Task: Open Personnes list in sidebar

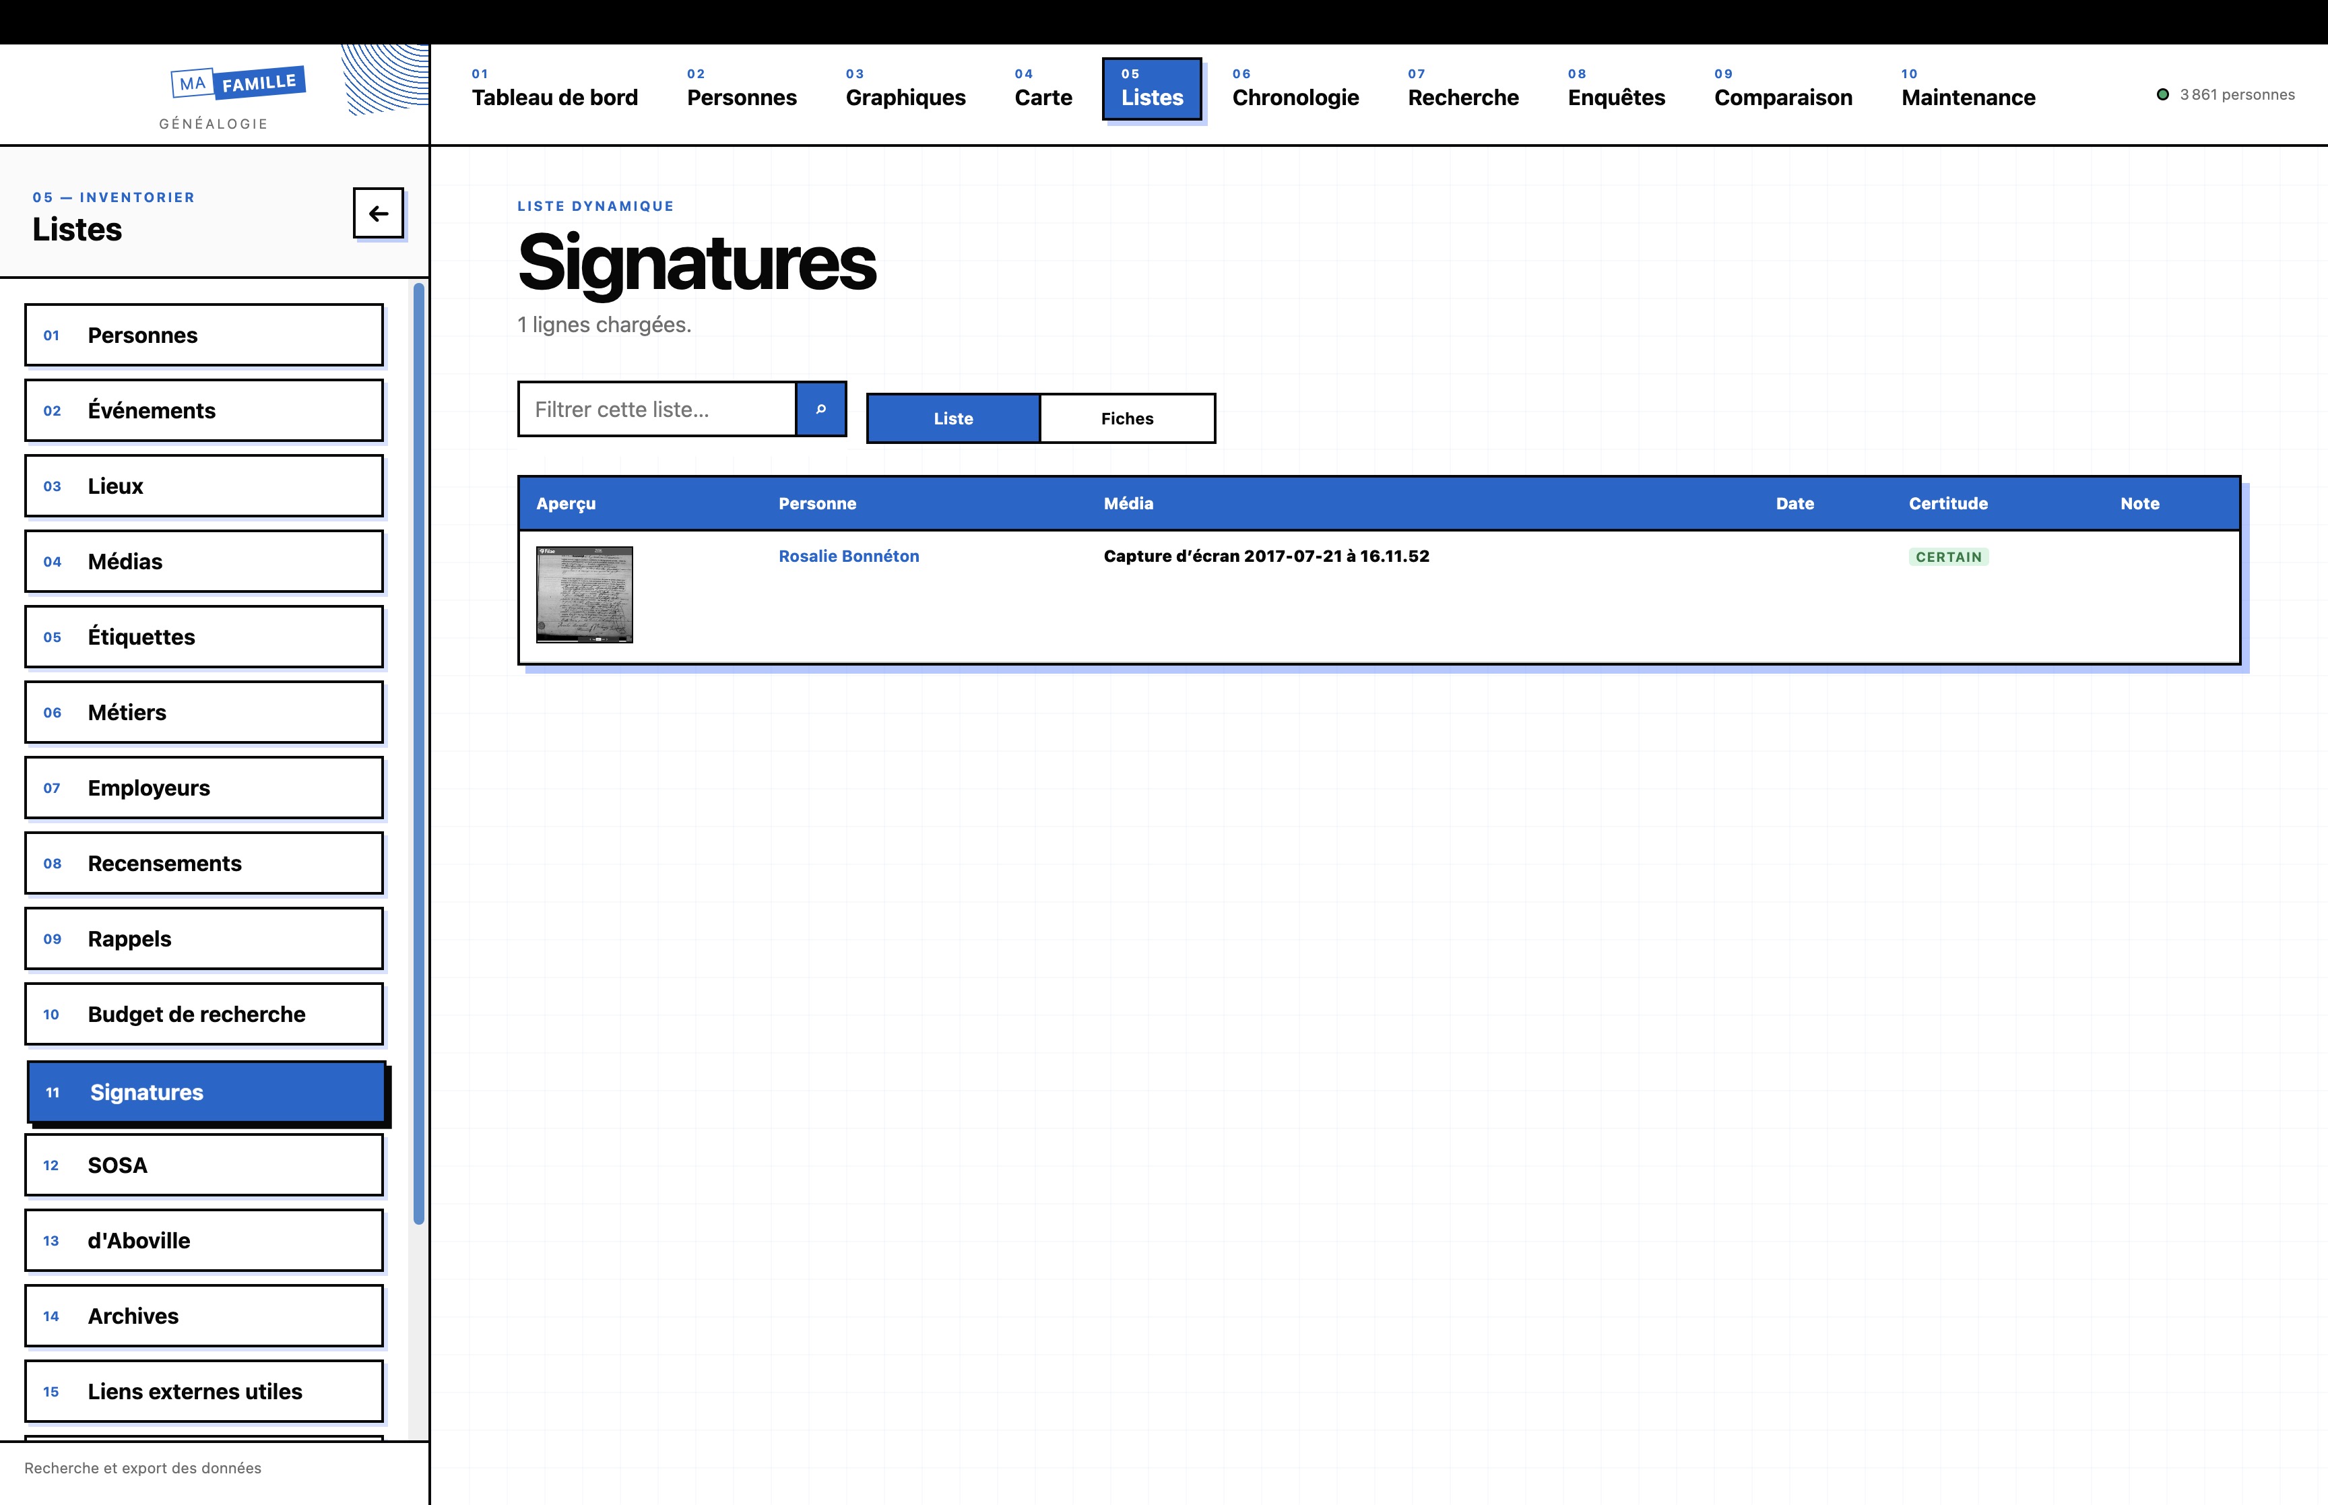Action: click(204, 335)
